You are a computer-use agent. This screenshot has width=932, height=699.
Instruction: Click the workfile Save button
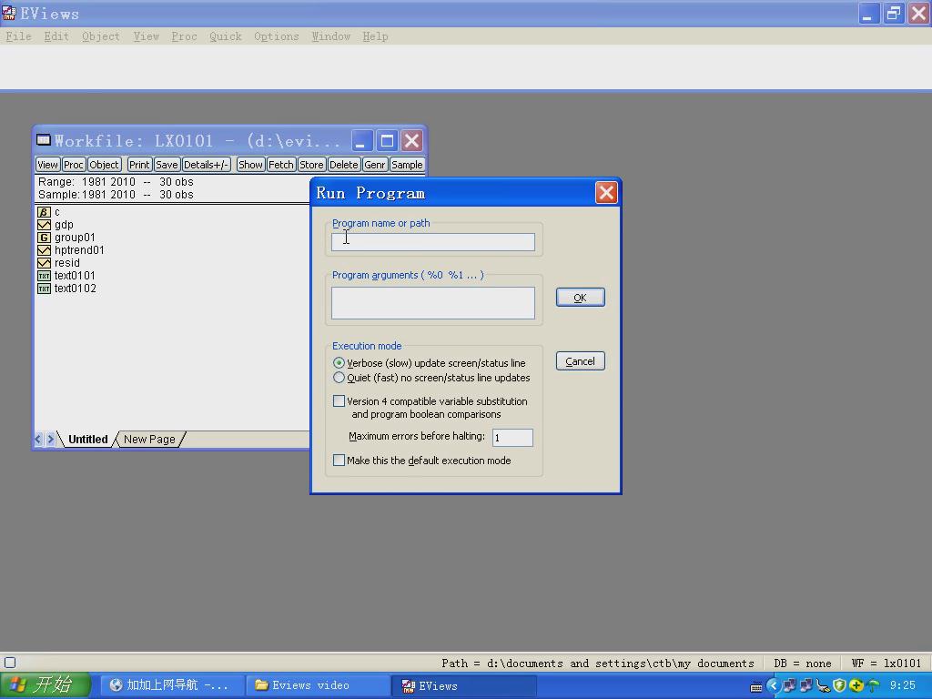tap(167, 165)
